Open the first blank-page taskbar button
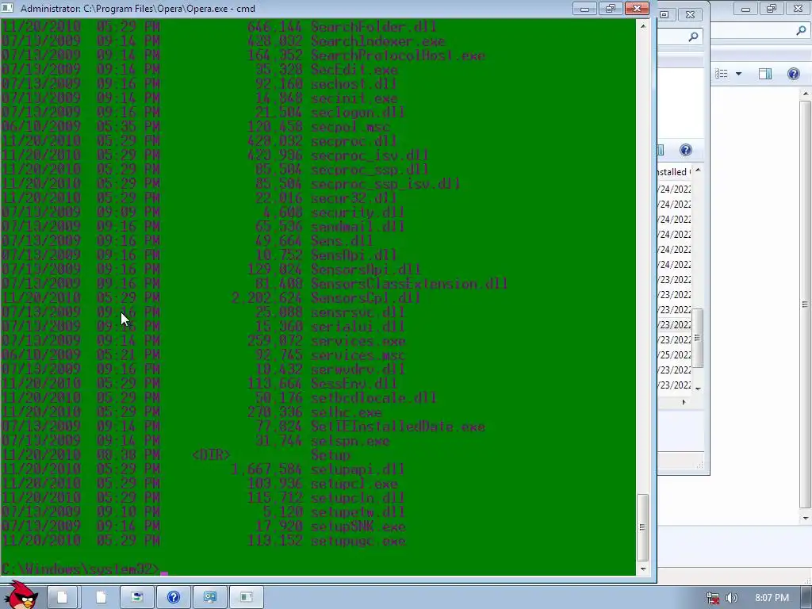 coord(62,598)
